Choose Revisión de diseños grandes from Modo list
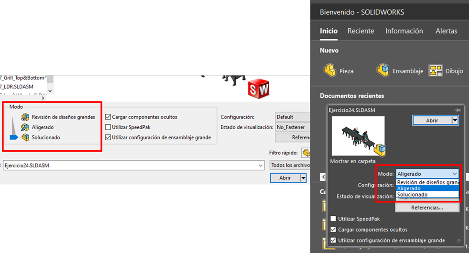Screen dimensions: 469x253 point(427,182)
